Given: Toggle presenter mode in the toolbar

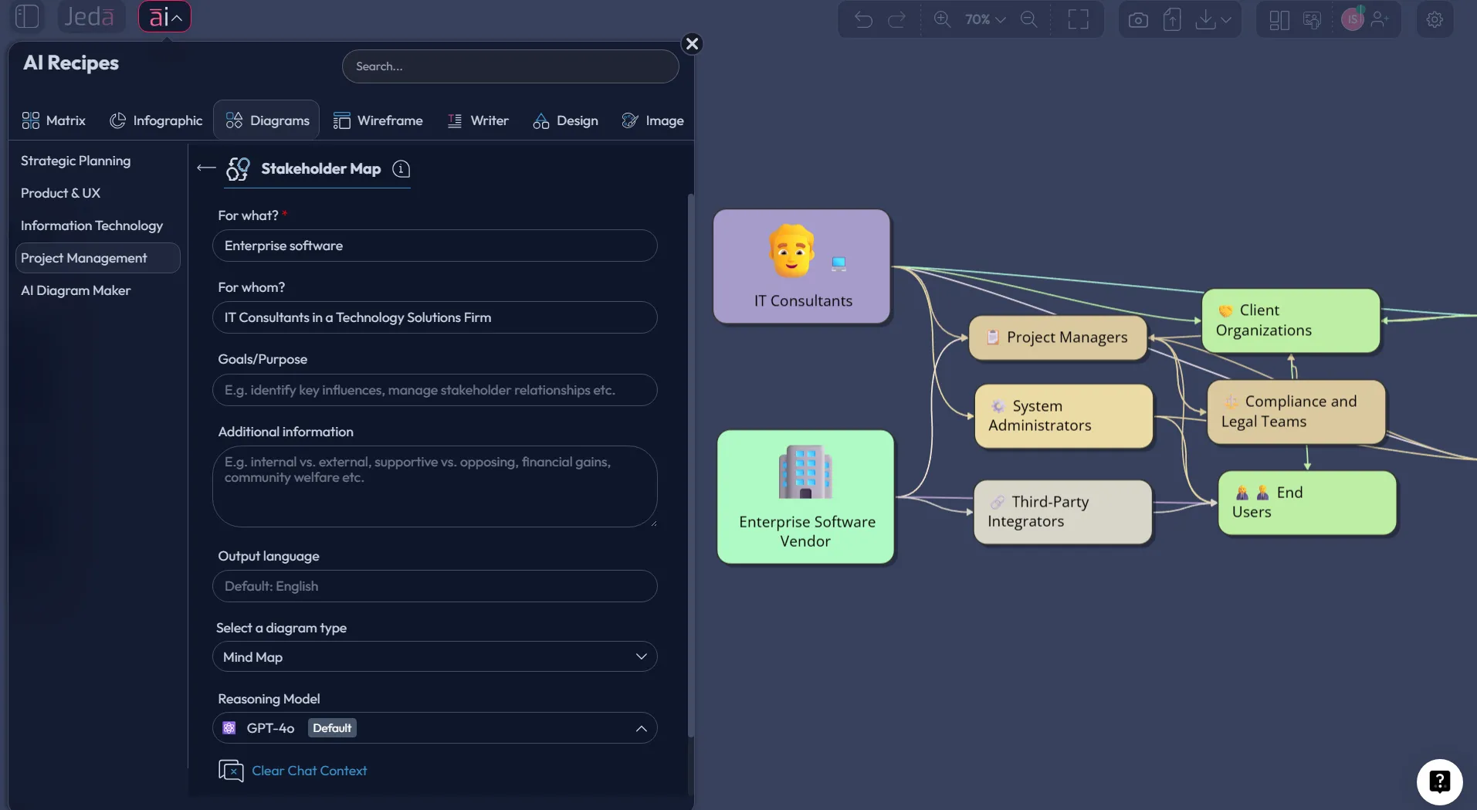Looking at the screenshot, I should click(x=1313, y=19).
